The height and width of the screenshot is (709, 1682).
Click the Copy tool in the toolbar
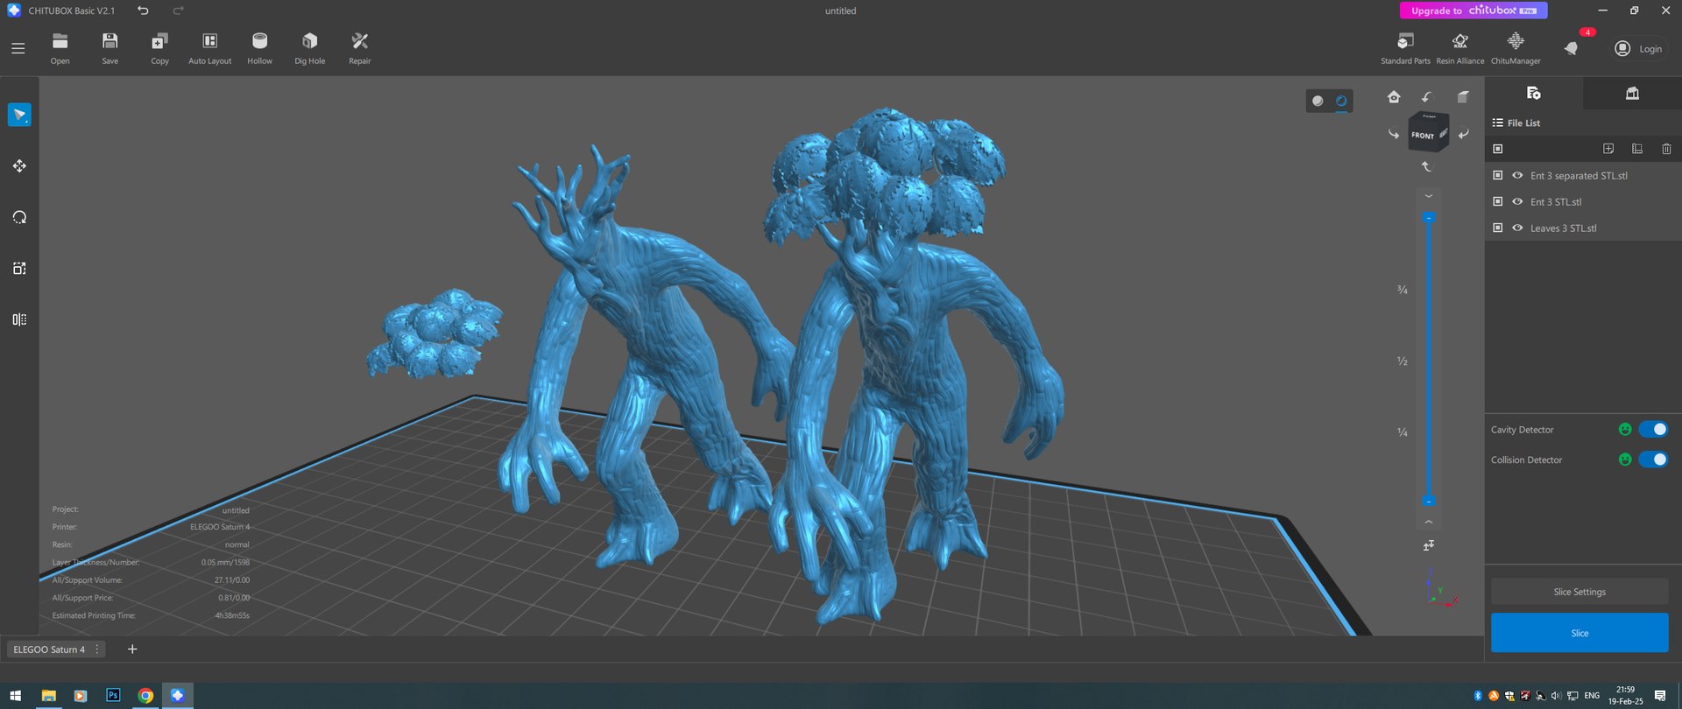pos(159,48)
